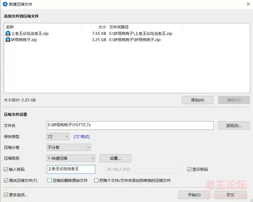Close the 新建压缩文件 dialog
Image resolution: width=253 pixels, height=202 pixels.
(248, 4)
